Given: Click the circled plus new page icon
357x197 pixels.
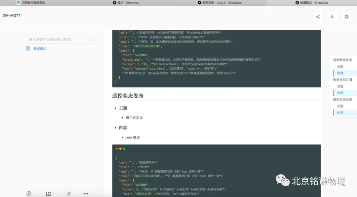Looking at the screenshot, I should pyautogui.click(x=29, y=194).
